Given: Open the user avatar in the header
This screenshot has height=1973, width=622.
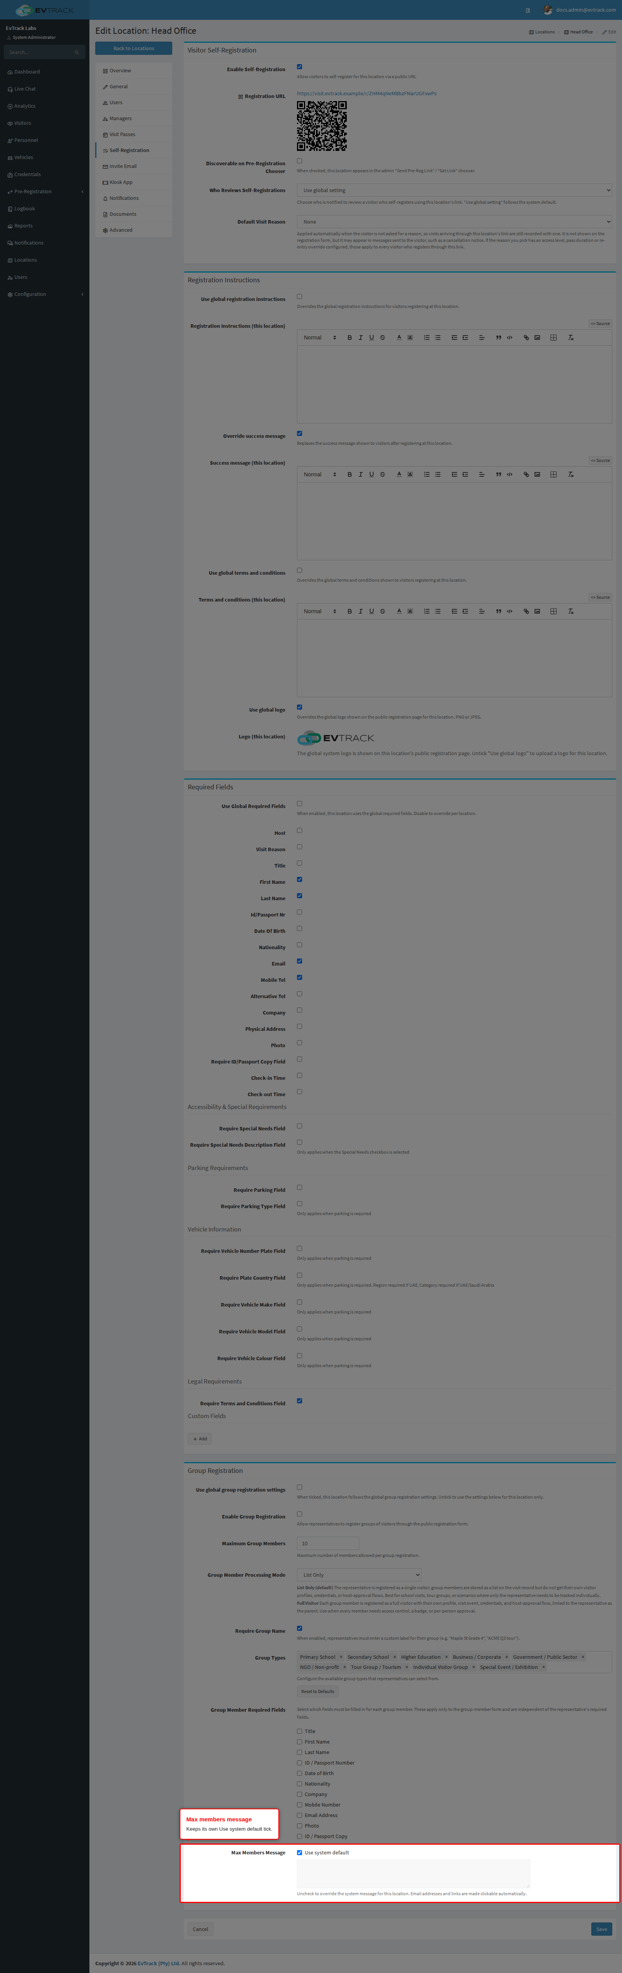Looking at the screenshot, I should (548, 10).
